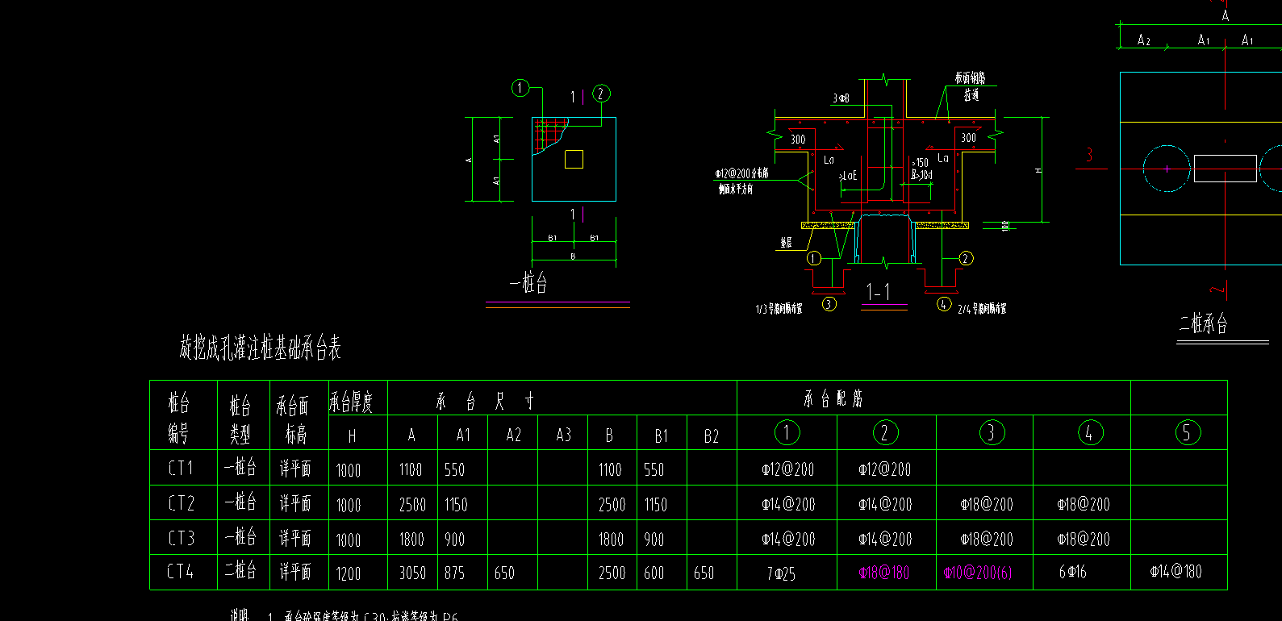Click the 1-1 section title
Viewport: 1282px width, 621px height.
(878, 292)
